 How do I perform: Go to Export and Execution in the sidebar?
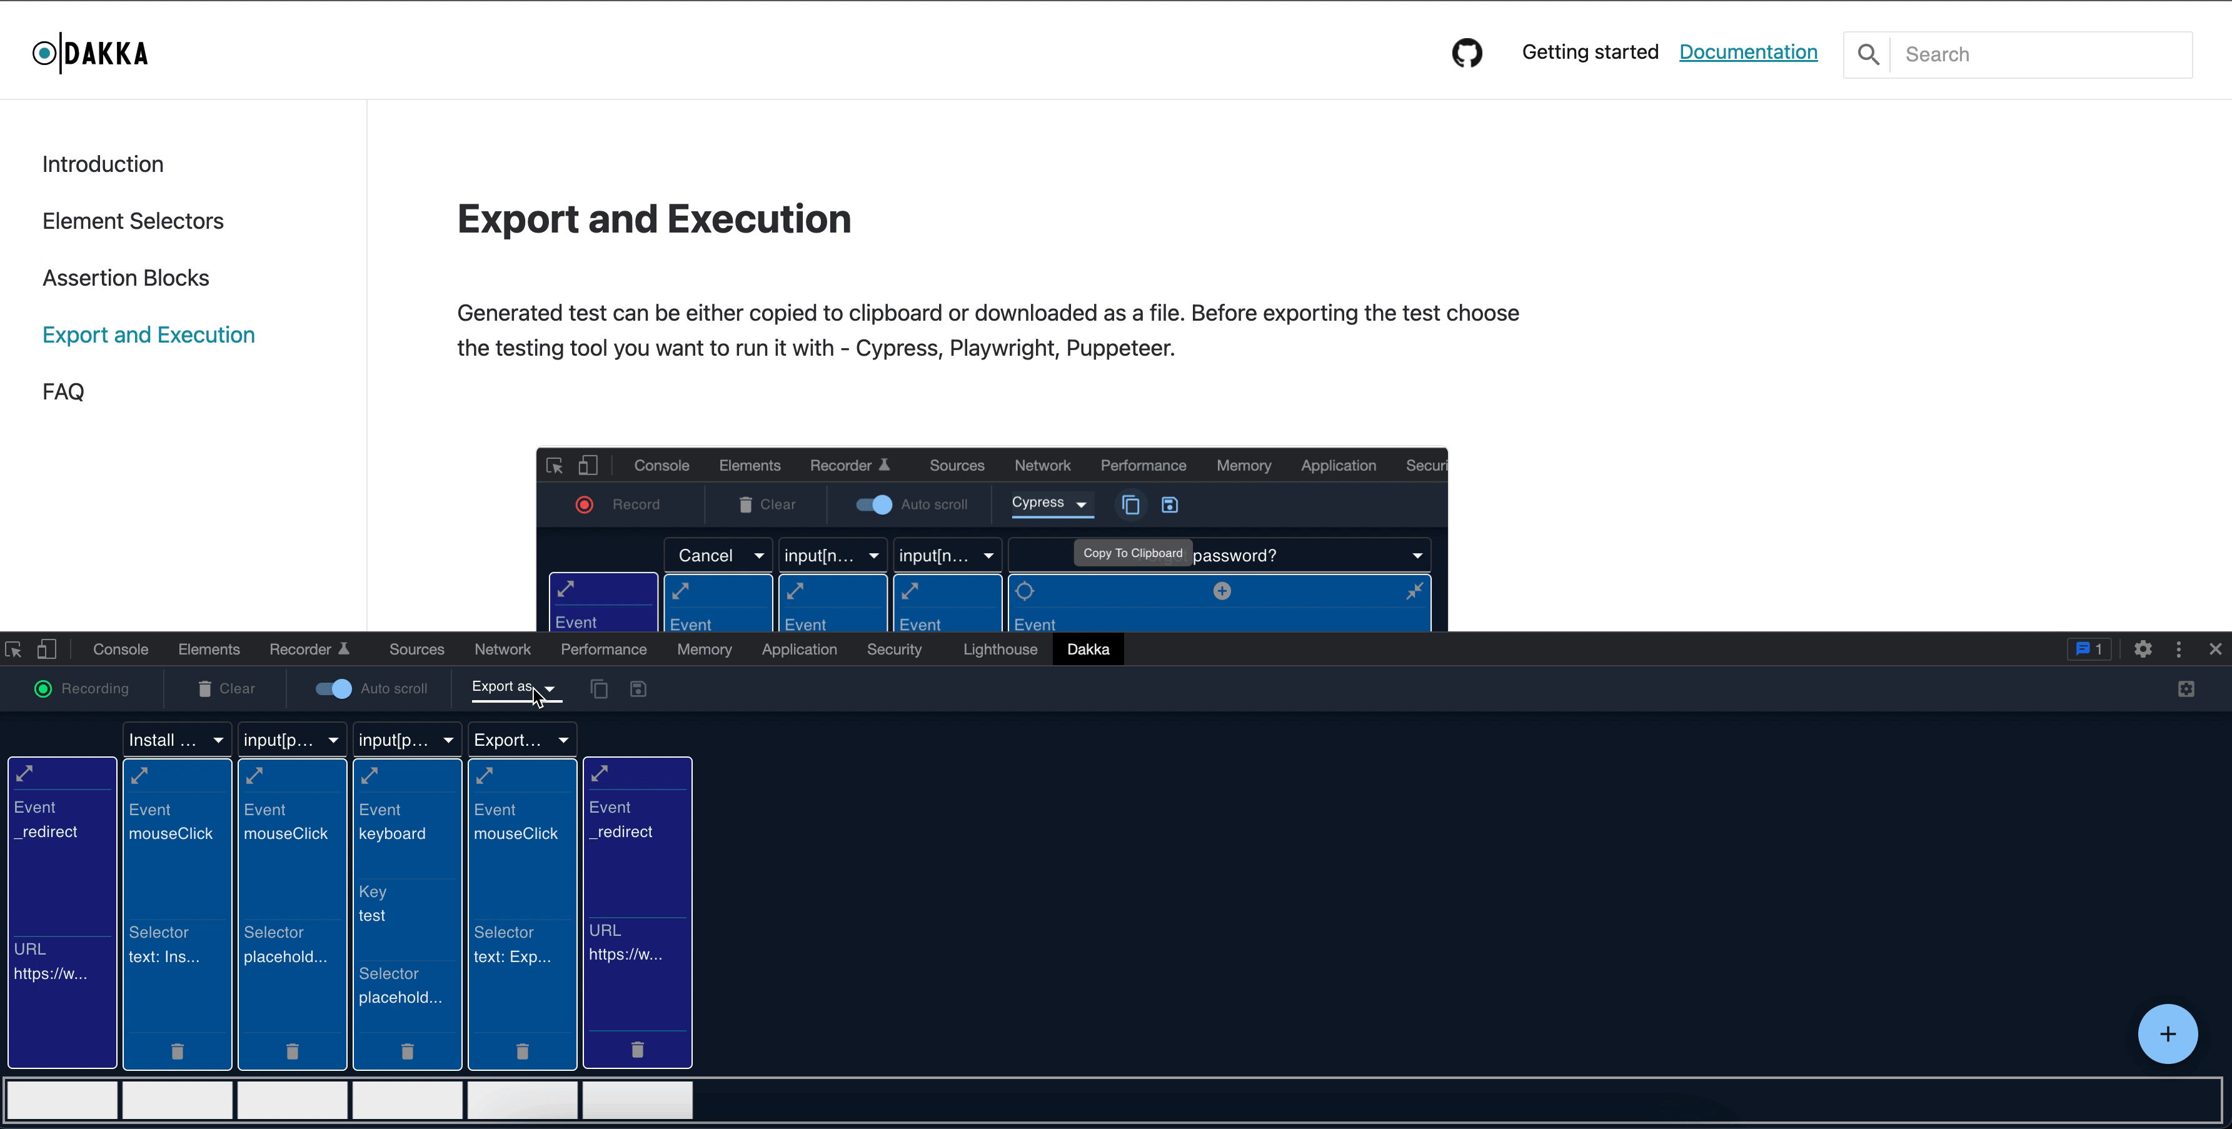pos(149,334)
